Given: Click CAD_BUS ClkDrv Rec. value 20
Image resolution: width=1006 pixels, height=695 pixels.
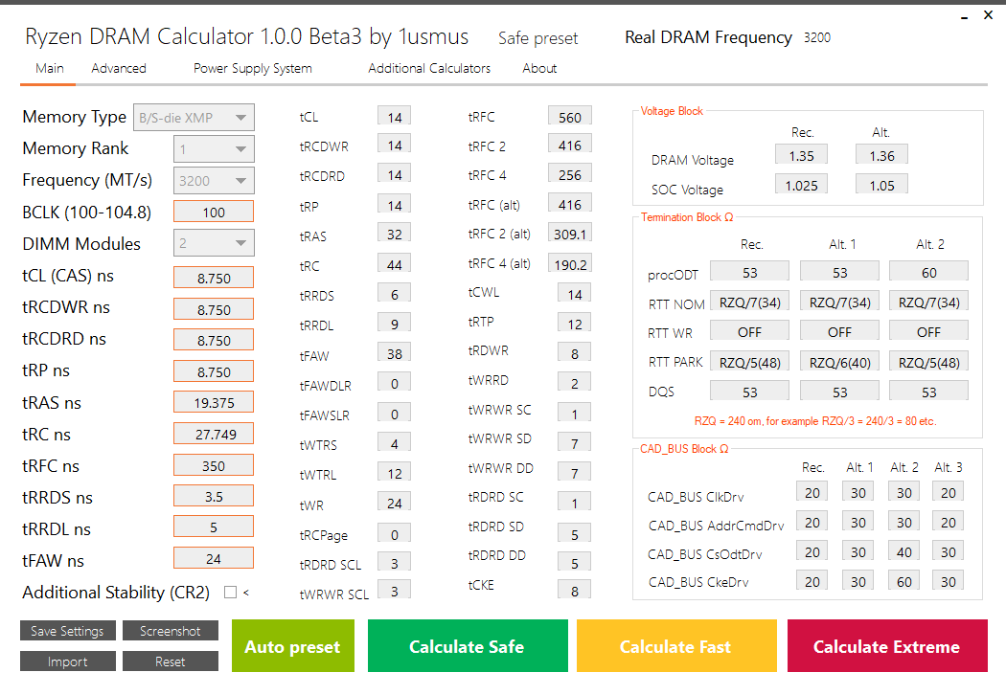Looking at the screenshot, I should 812,492.
